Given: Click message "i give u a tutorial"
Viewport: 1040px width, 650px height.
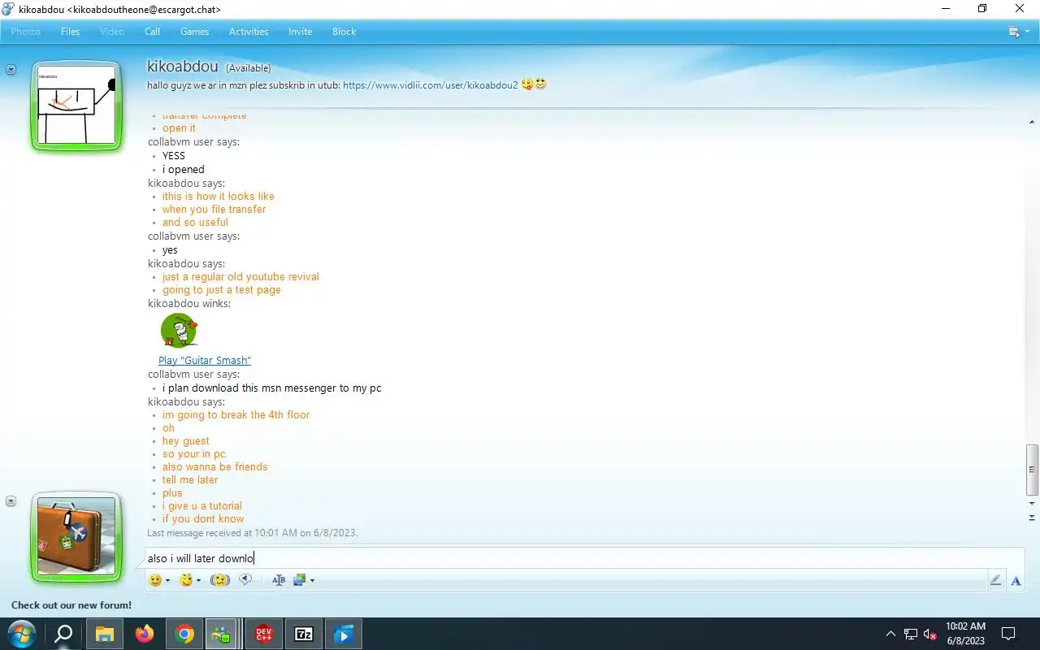Looking at the screenshot, I should coord(201,505).
